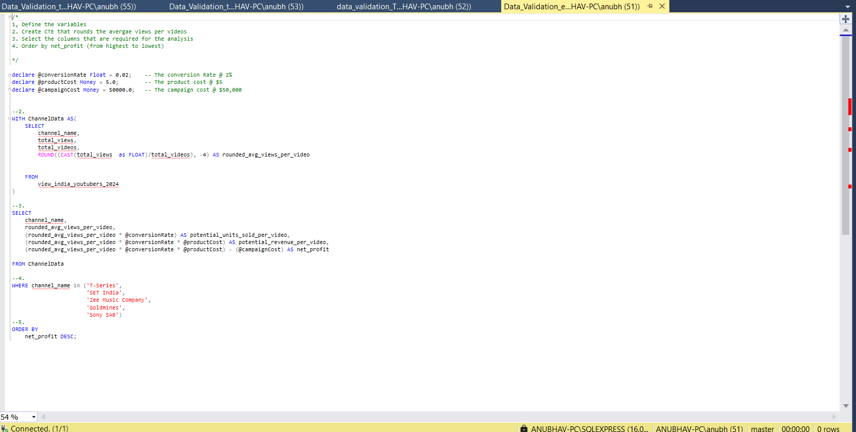This screenshot has width=856, height=432.
Task: Collapse the declare @conversionRate outline toggle
Action: pyautogui.click(x=10, y=75)
